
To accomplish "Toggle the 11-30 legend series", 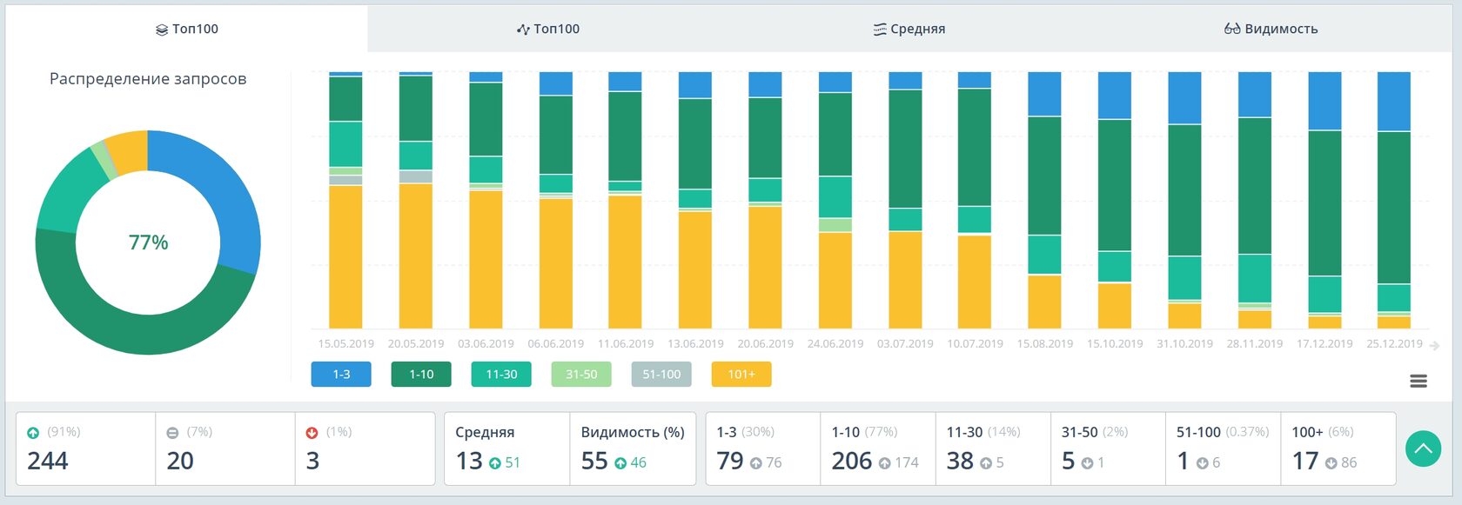I will pyautogui.click(x=501, y=375).
